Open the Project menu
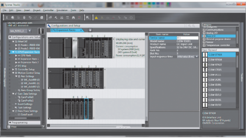 pos(37,10)
